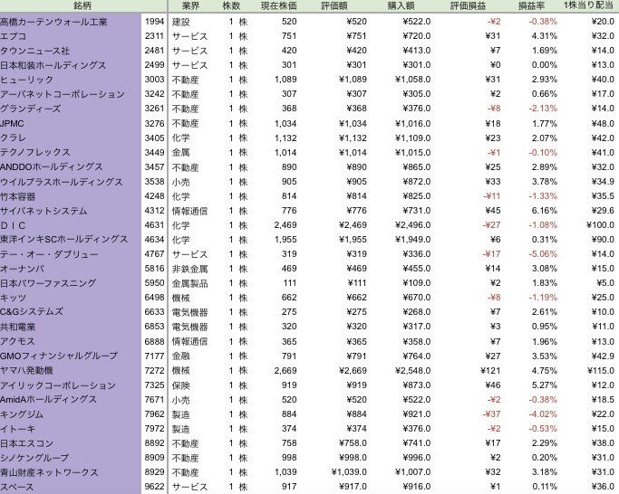Select the 損益率 column header
Screen dimensions: 619x494
pyautogui.click(x=531, y=6)
